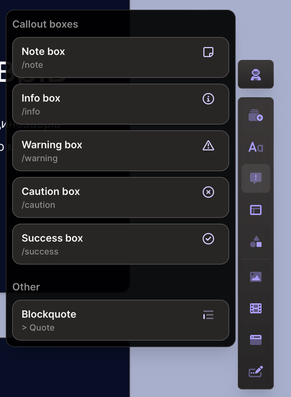Select the Warning box option
This screenshot has height=397, width=291.
point(108,151)
